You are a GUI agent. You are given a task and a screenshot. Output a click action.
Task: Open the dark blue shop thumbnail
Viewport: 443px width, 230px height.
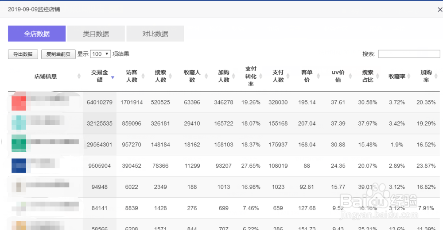pyautogui.click(x=19, y=165)
